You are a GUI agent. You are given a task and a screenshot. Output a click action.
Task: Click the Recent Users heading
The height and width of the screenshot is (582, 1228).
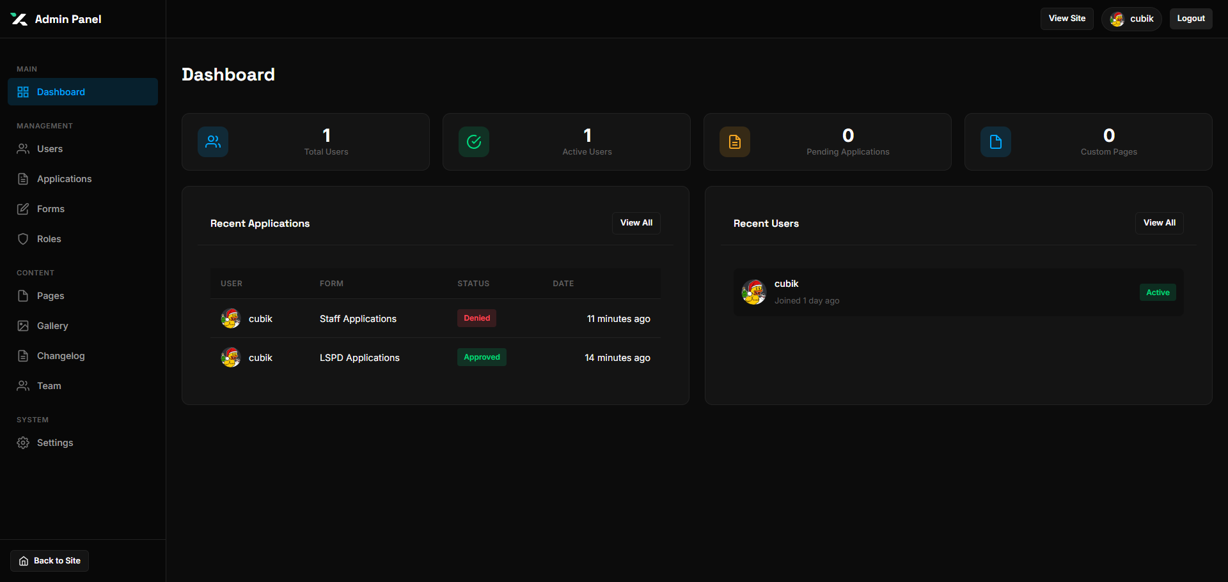pos(766,224)
